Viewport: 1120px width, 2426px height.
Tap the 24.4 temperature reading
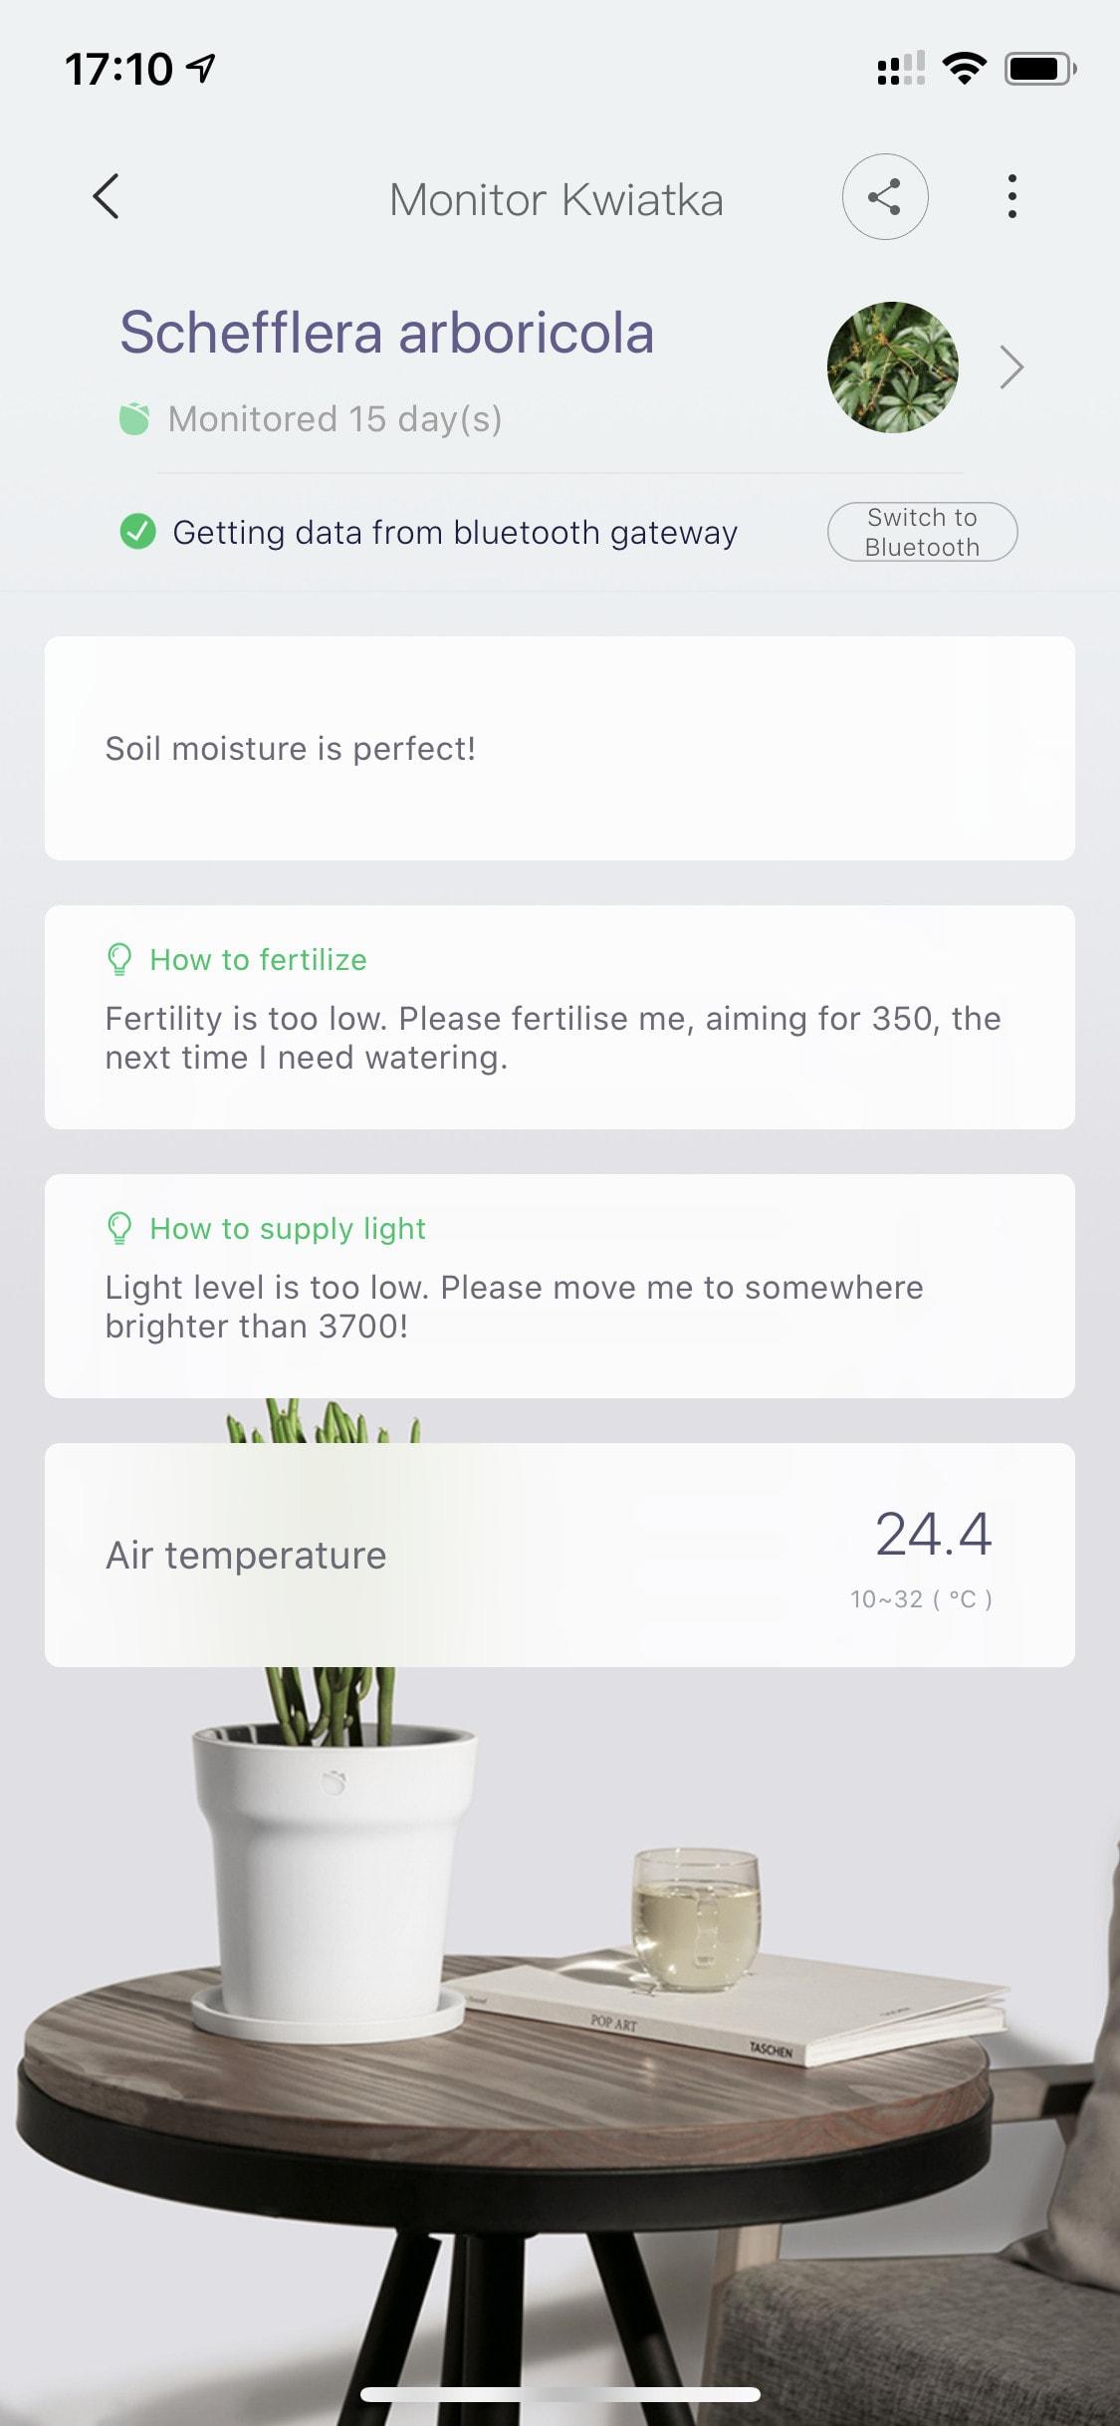tap(933, 1534)
